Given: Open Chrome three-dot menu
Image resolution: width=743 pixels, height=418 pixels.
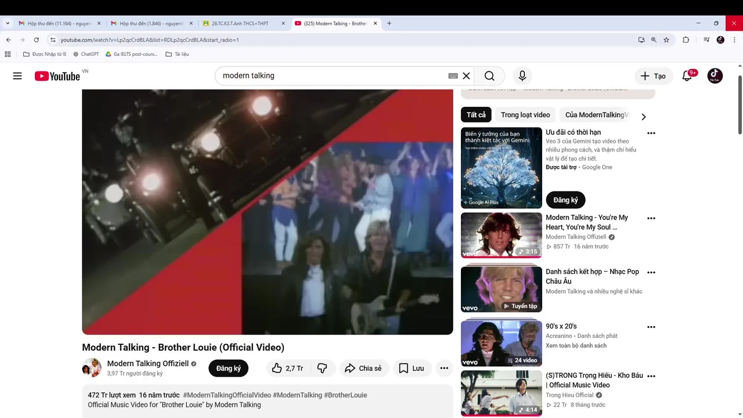Looking at the screenshot, I should coord(734,40).
